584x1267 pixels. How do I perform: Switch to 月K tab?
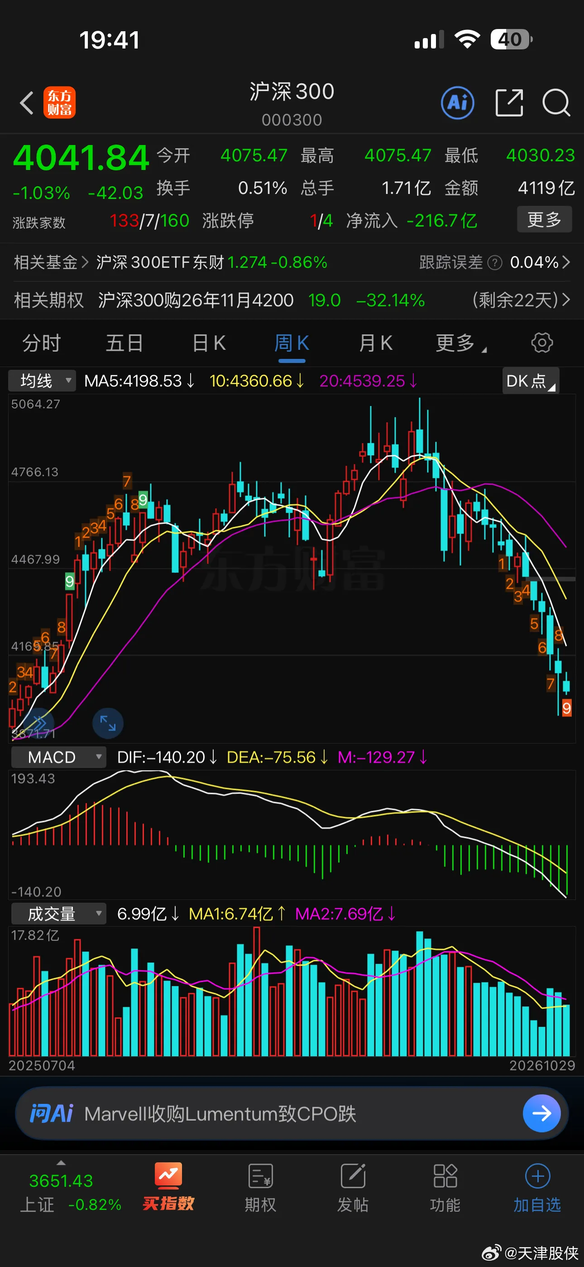tap(376, 343)
